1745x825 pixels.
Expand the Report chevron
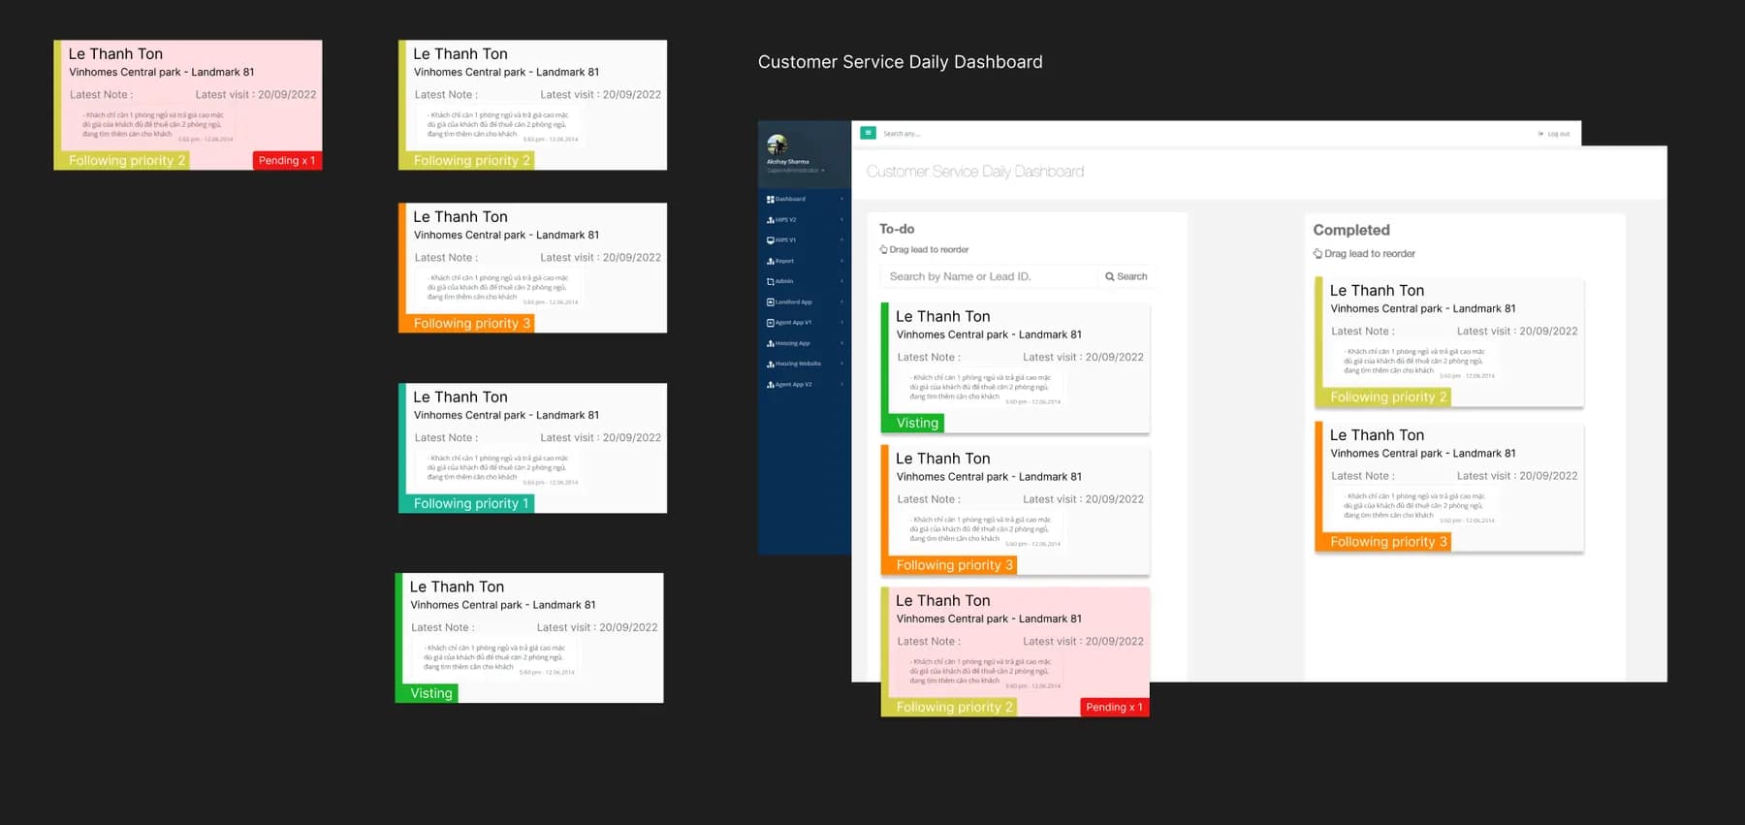pyautogui.click(x=841, y=261)
